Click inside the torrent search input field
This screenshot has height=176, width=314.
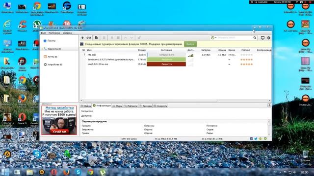click(x=235, y=38)
